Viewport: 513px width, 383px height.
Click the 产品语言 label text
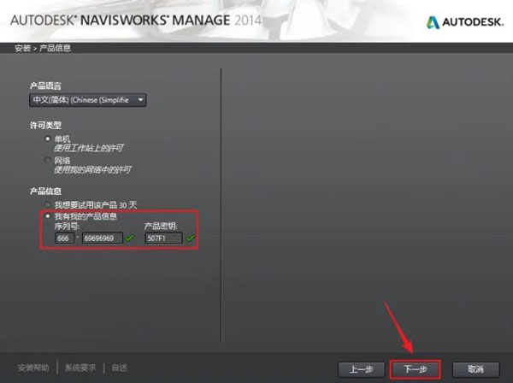click(45, 86)
